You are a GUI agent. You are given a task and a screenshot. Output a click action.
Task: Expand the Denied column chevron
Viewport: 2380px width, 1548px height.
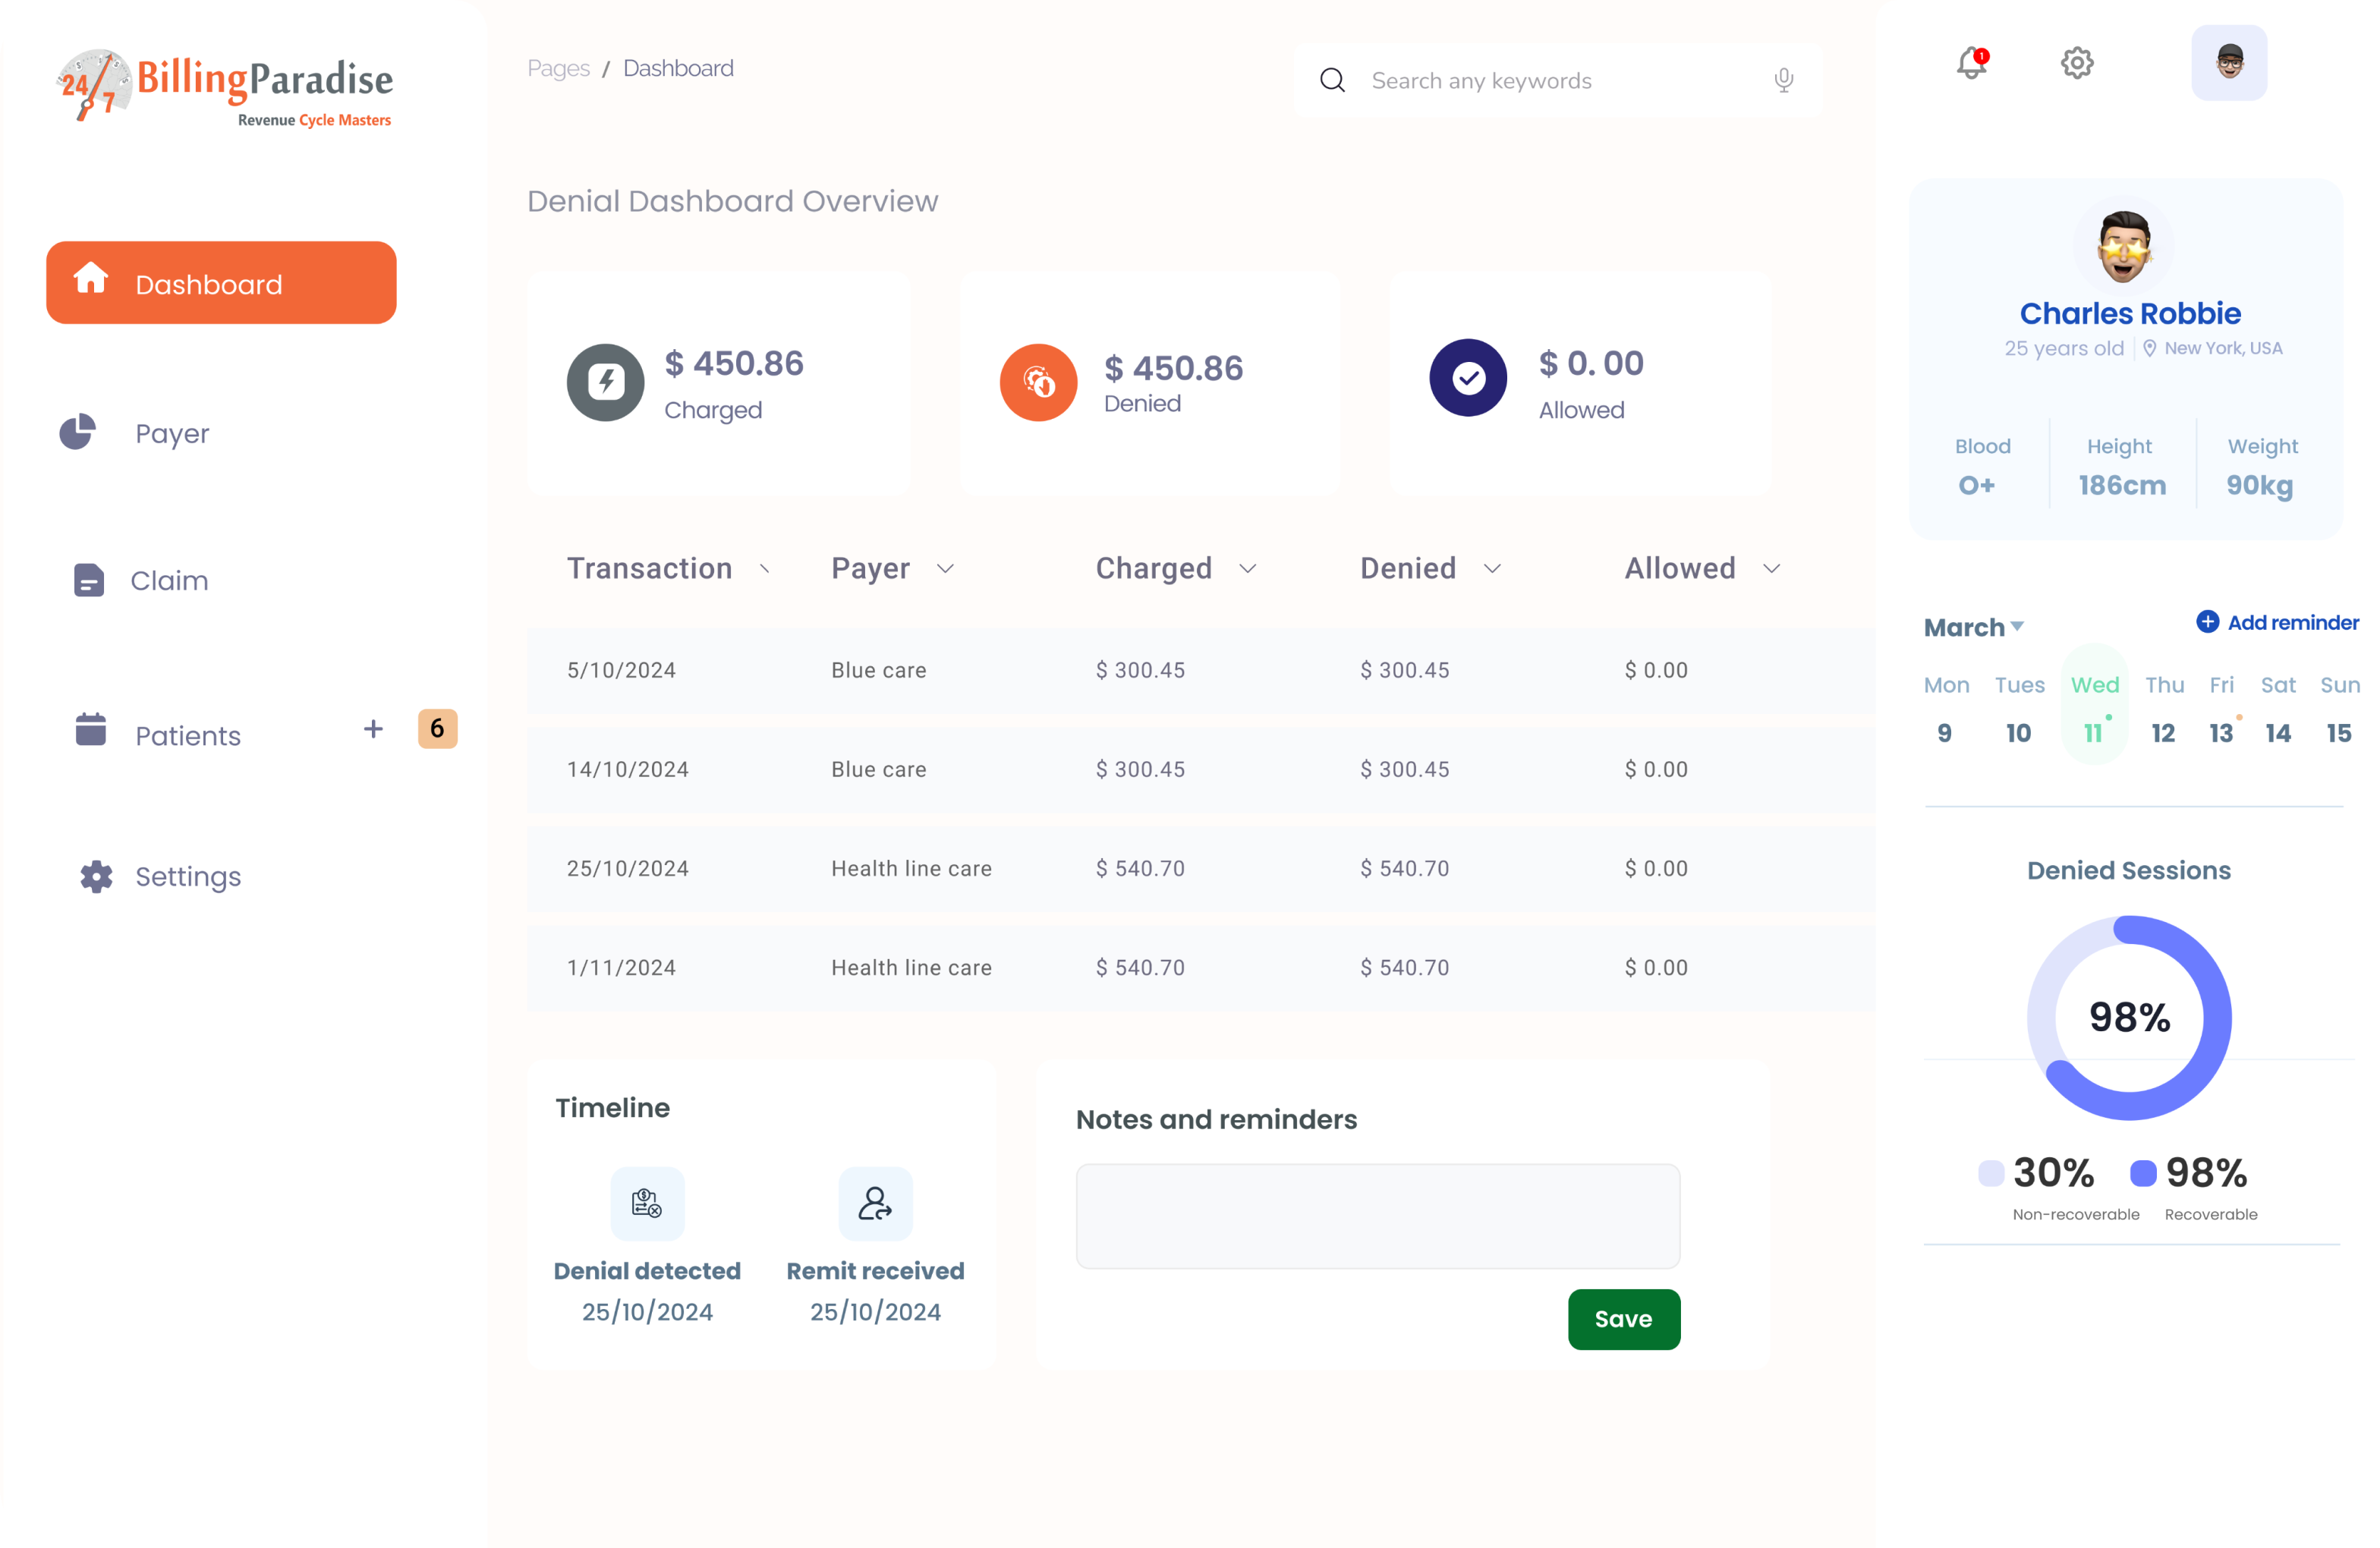(1492, 569)
